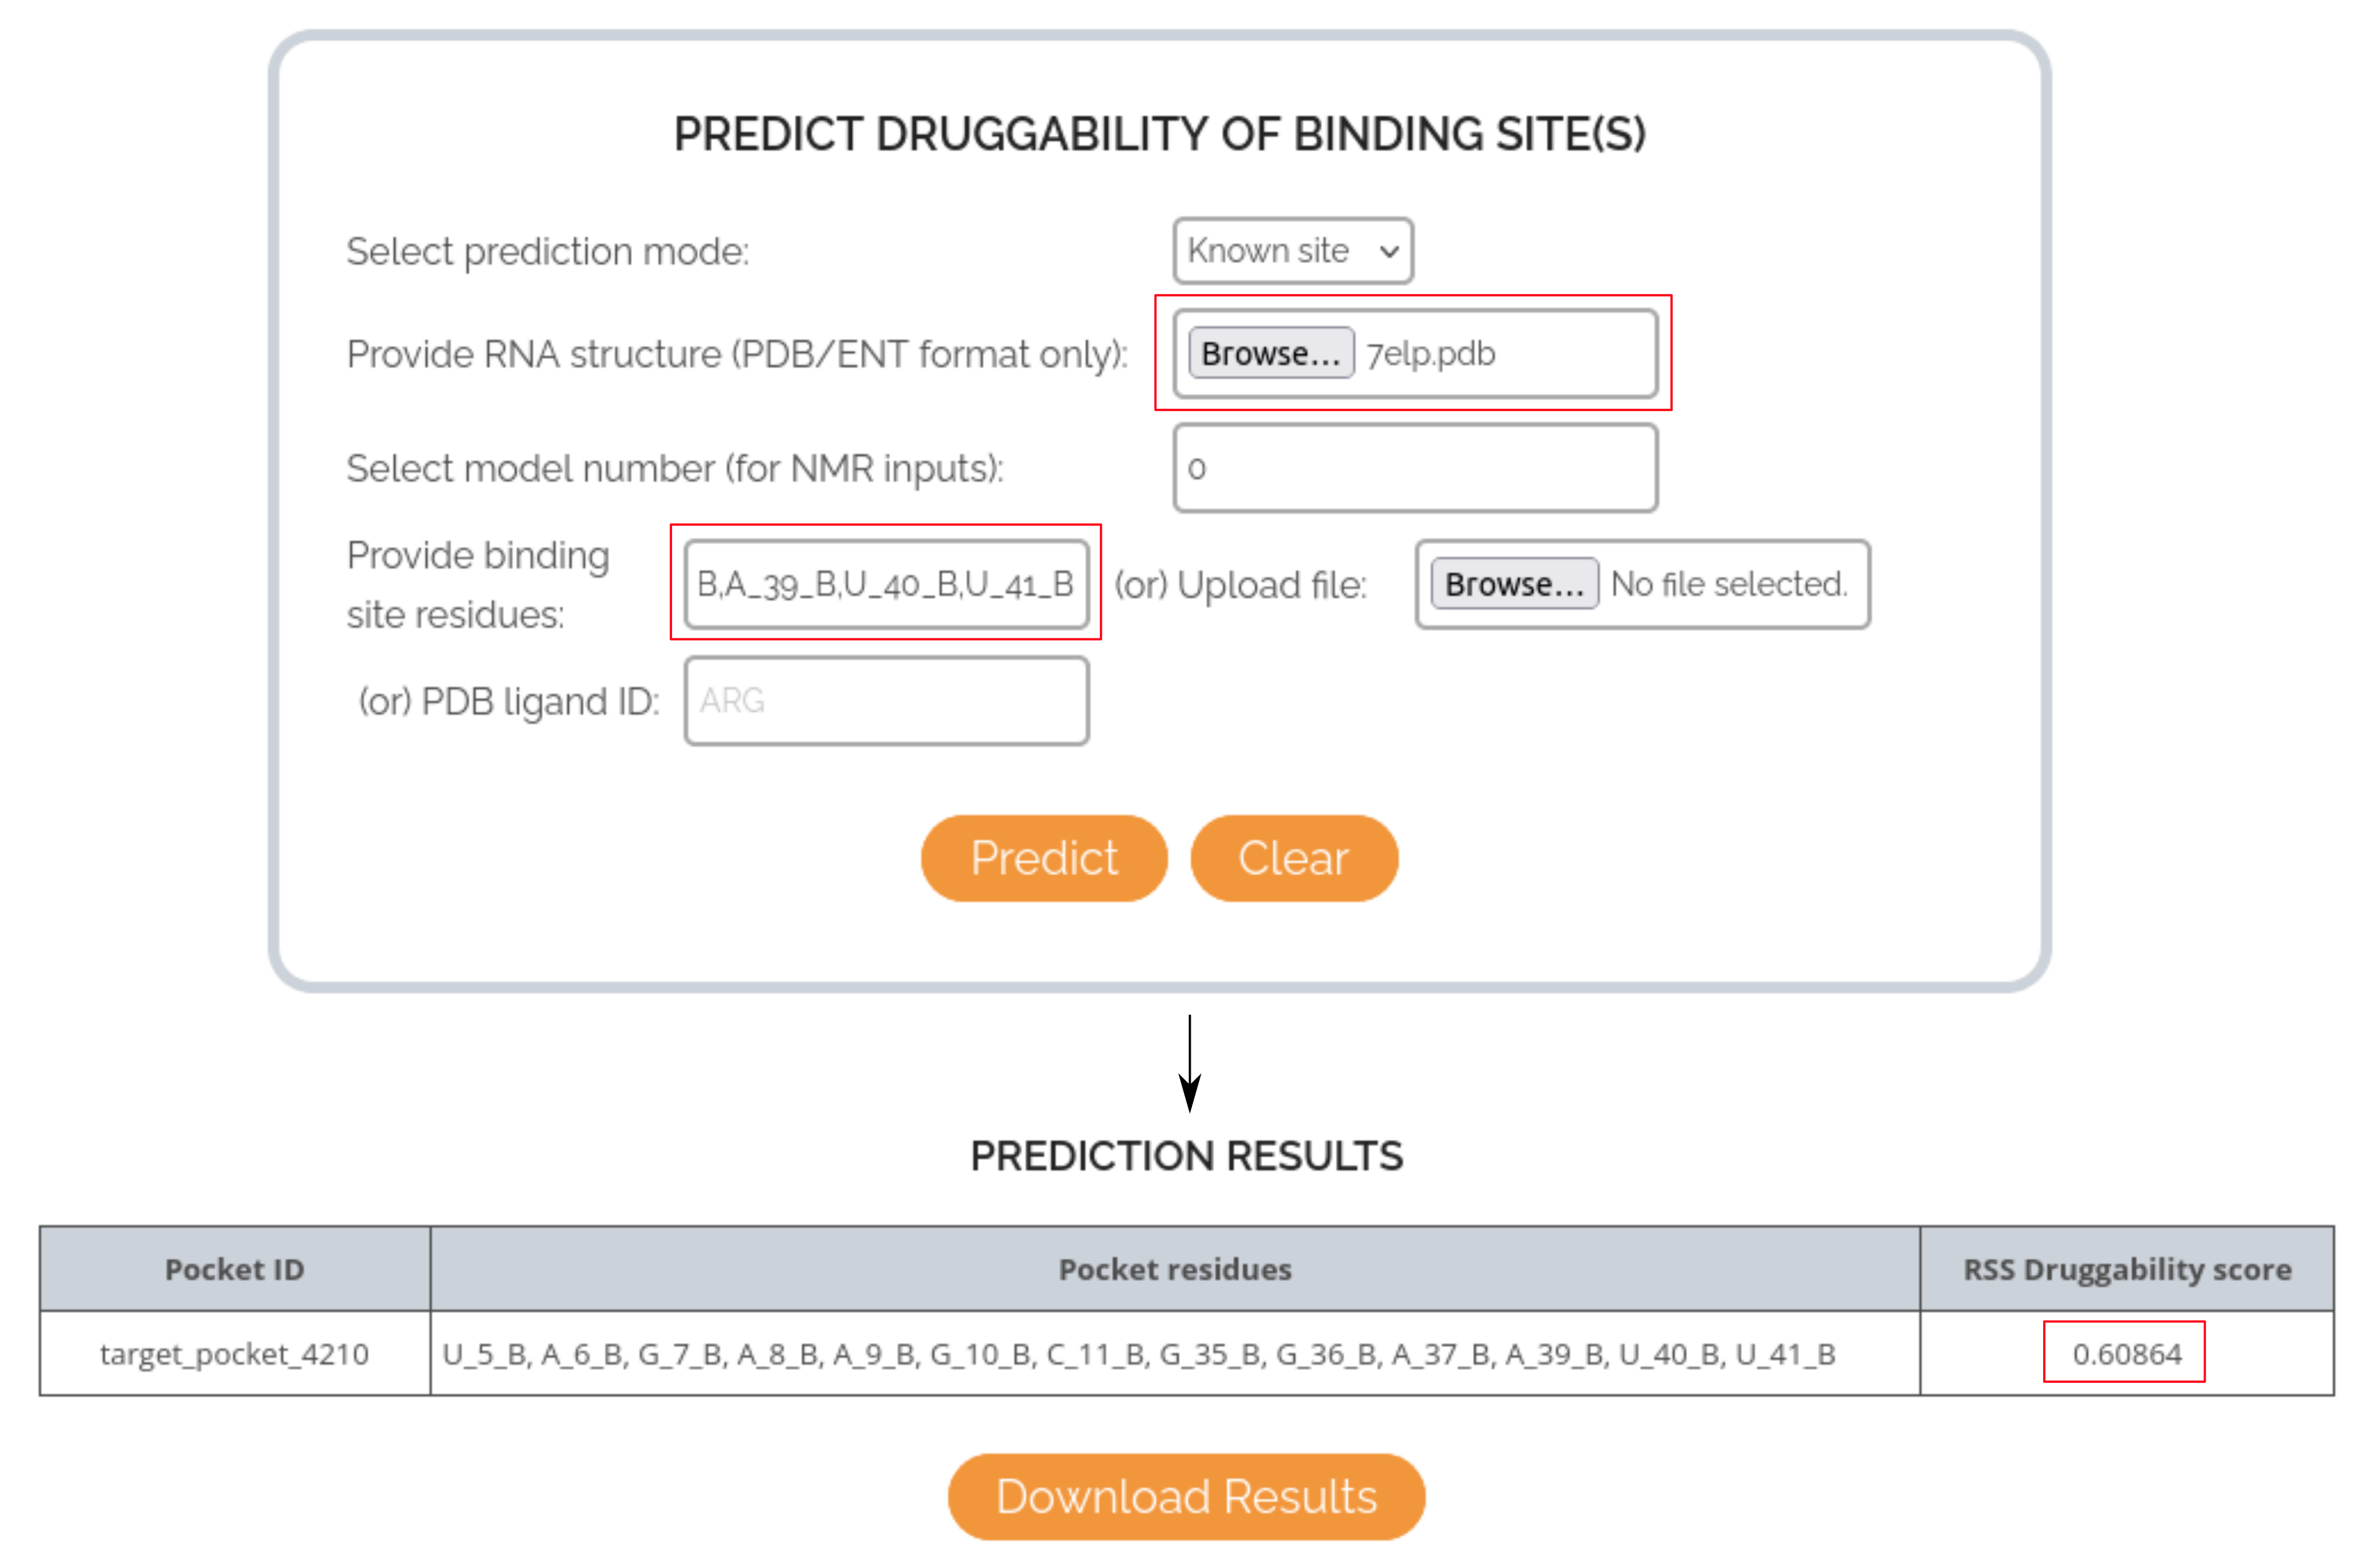Browse for the RNA structure PDB file
This screenshot has width=2374, height=1568.
(x=1270, y=353)
